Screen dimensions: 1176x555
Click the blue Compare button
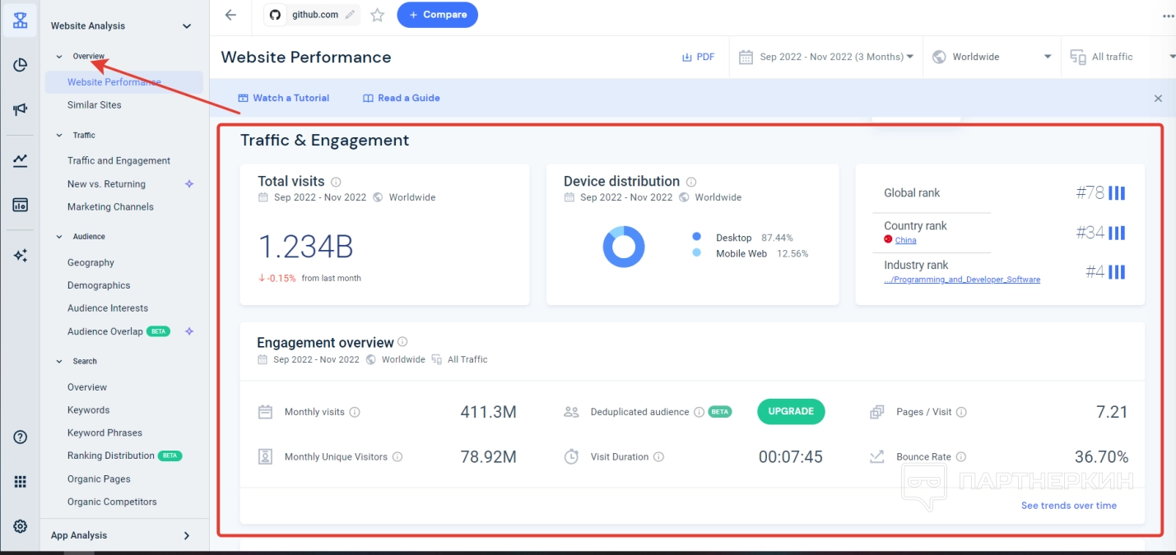pyautogui.click(x=437, y=15)
